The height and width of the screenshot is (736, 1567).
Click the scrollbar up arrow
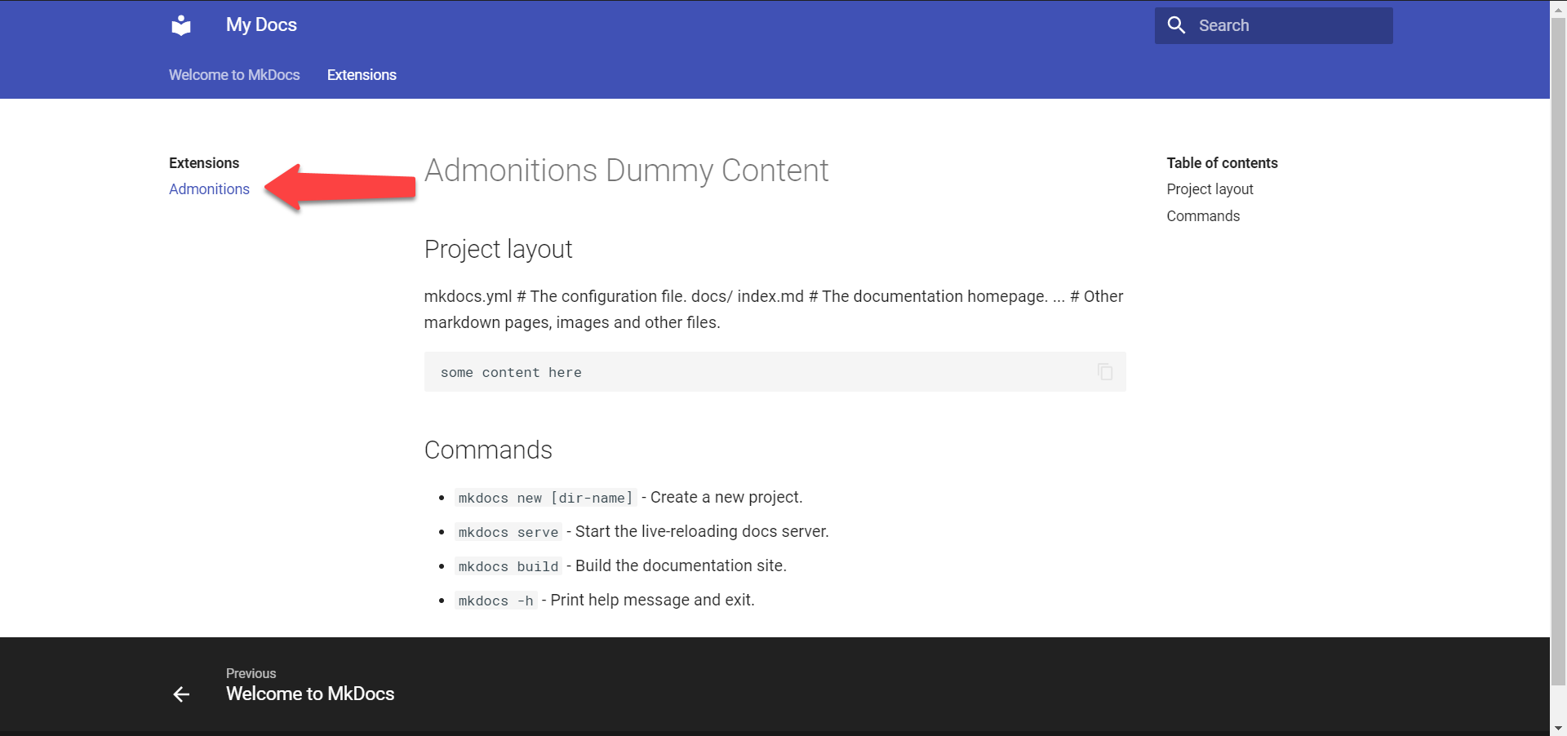tap(1558, 7)
